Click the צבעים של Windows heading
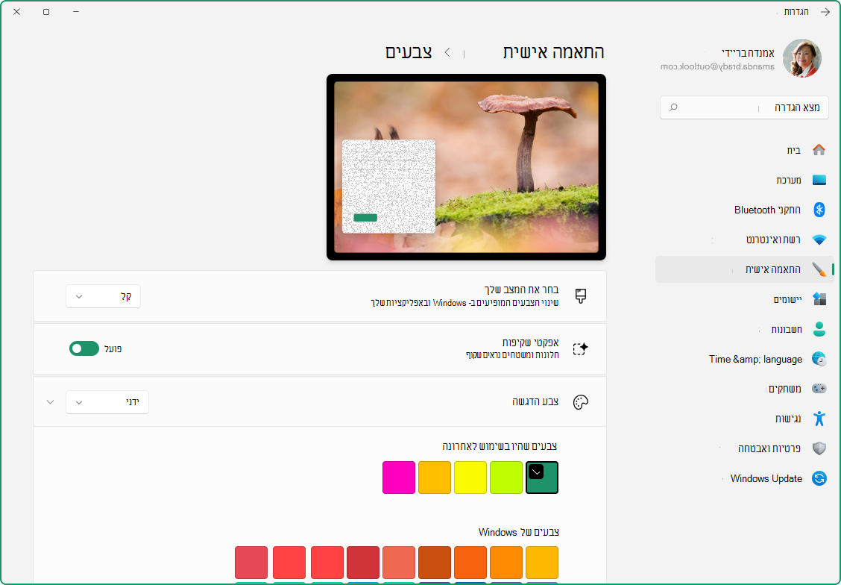The width and height of the screenshot is (841, 585). tap(519, 532)
